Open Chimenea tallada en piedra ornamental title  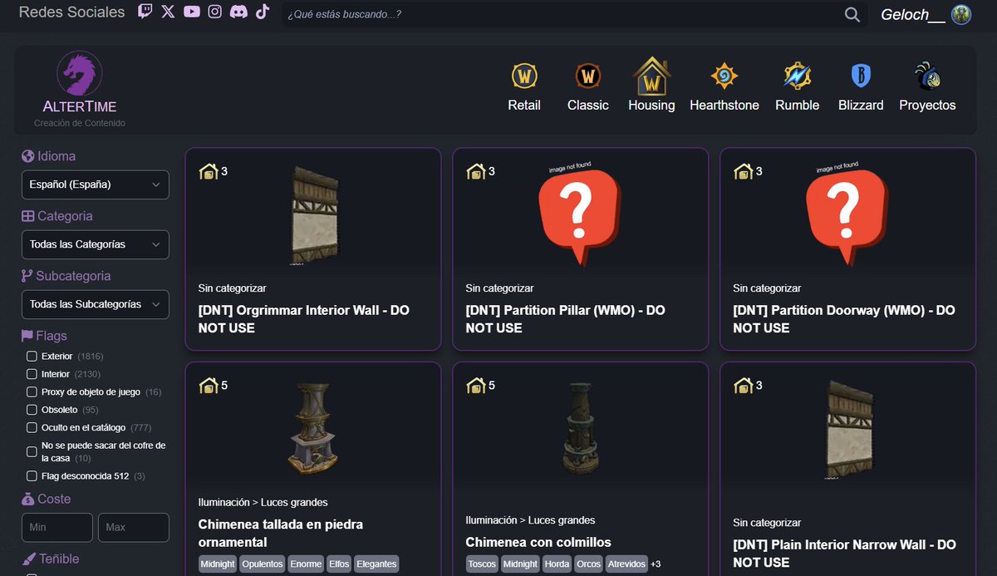[x=281, y=533]
